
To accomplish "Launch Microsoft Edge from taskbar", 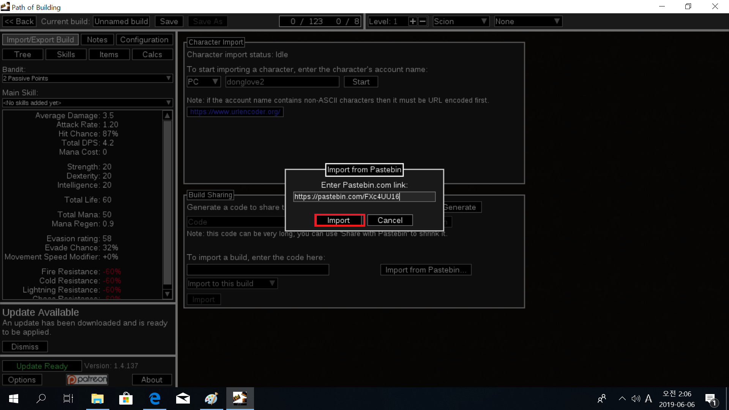I will click(155, 399).
